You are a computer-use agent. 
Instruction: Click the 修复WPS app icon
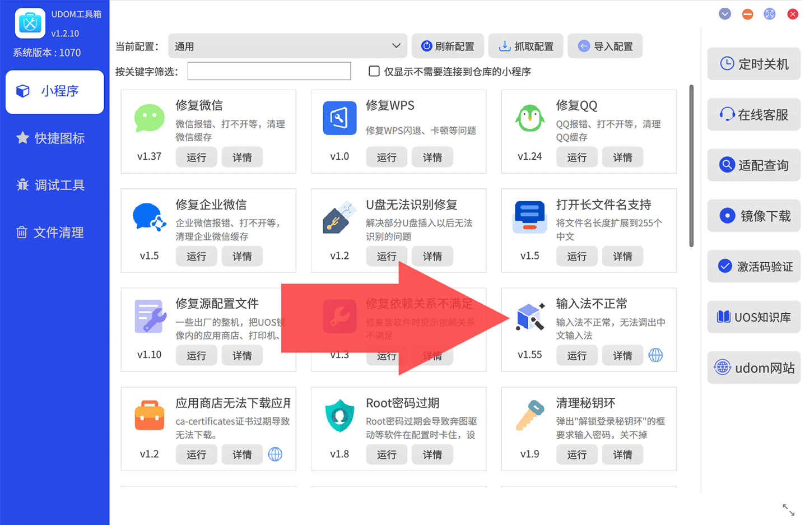pyautogui.click(x=339, y=118)
